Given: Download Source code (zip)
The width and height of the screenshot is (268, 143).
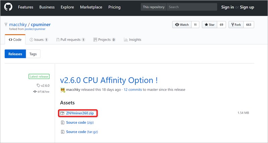Looking at the screenshot, I should click(x=80, y=123).
